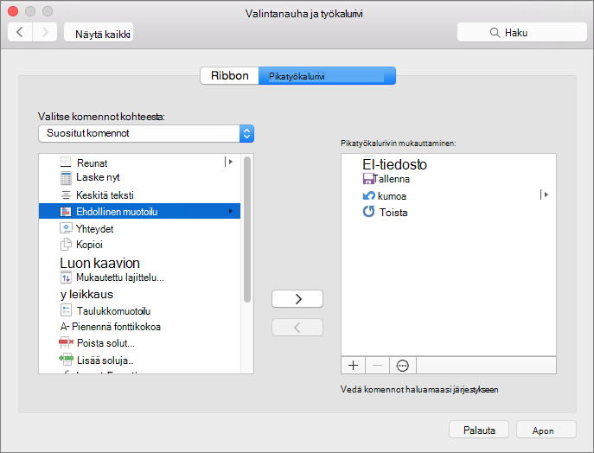This screenshot has height=453, width=594.
Task: Go back with the left chevron
Action: coord(20,32)
